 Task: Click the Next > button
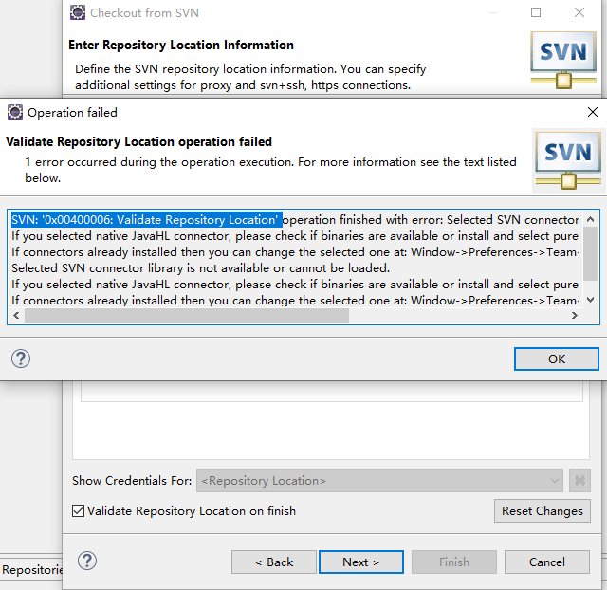[360, 562]
